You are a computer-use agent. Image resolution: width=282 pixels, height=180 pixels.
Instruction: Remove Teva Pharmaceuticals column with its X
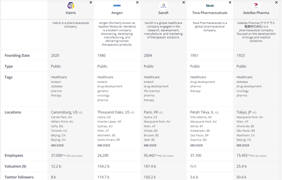(x=230, y=2)
